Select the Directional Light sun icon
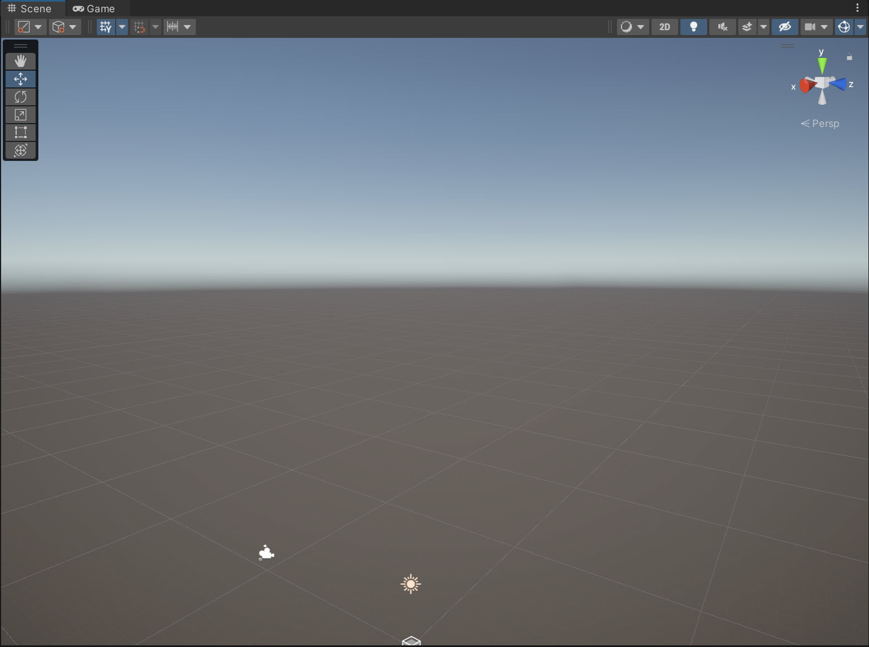 (x=411, y=584)
